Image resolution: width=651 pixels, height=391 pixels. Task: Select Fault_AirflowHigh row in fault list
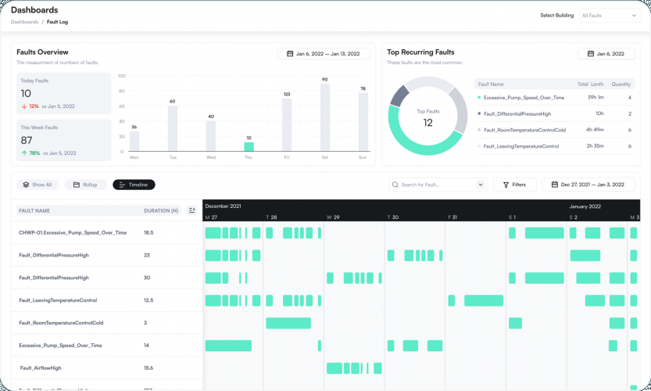(107, 368)
